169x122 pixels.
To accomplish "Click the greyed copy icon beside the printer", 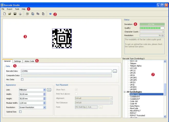I will tap(27, 14).
